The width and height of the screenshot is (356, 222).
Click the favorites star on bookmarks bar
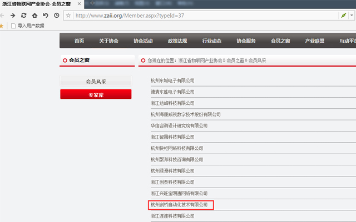click(1, 26)
